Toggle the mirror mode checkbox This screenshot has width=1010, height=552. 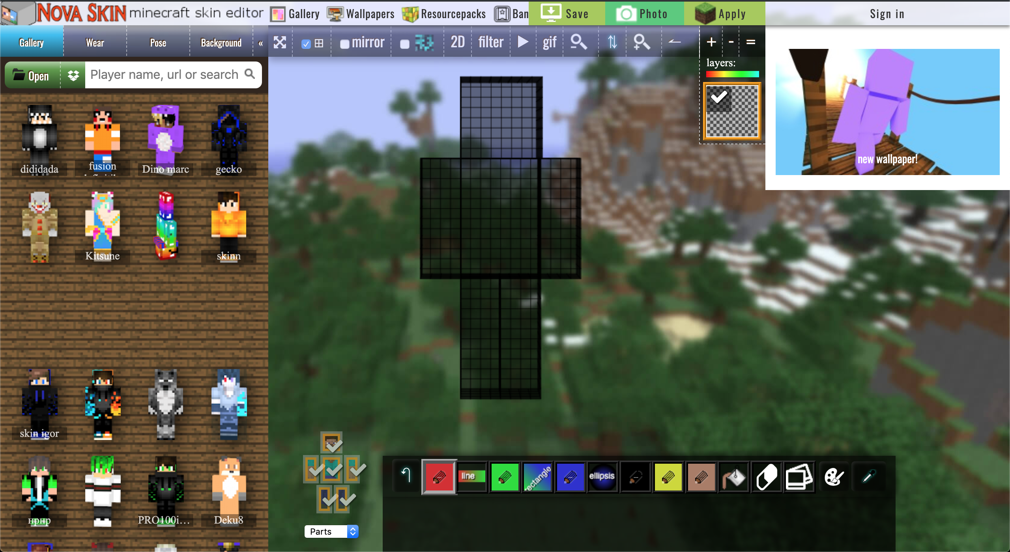[x=344, y=43]
